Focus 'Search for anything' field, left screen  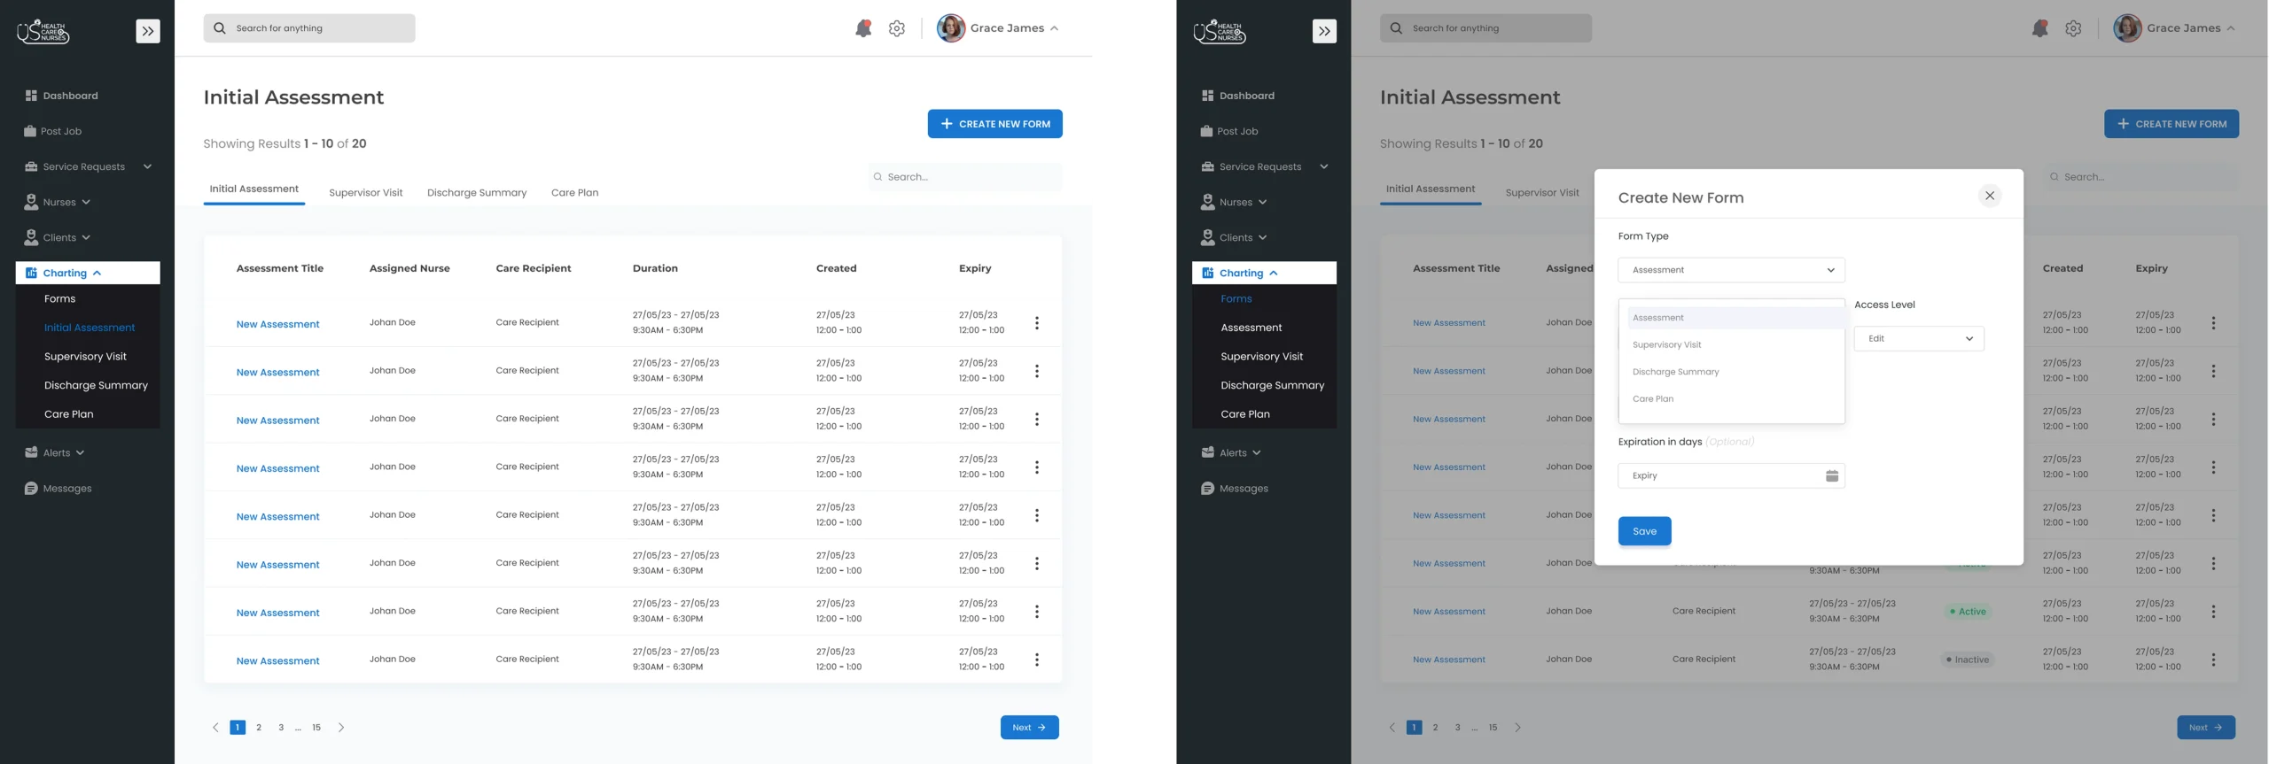coord(309,28)
